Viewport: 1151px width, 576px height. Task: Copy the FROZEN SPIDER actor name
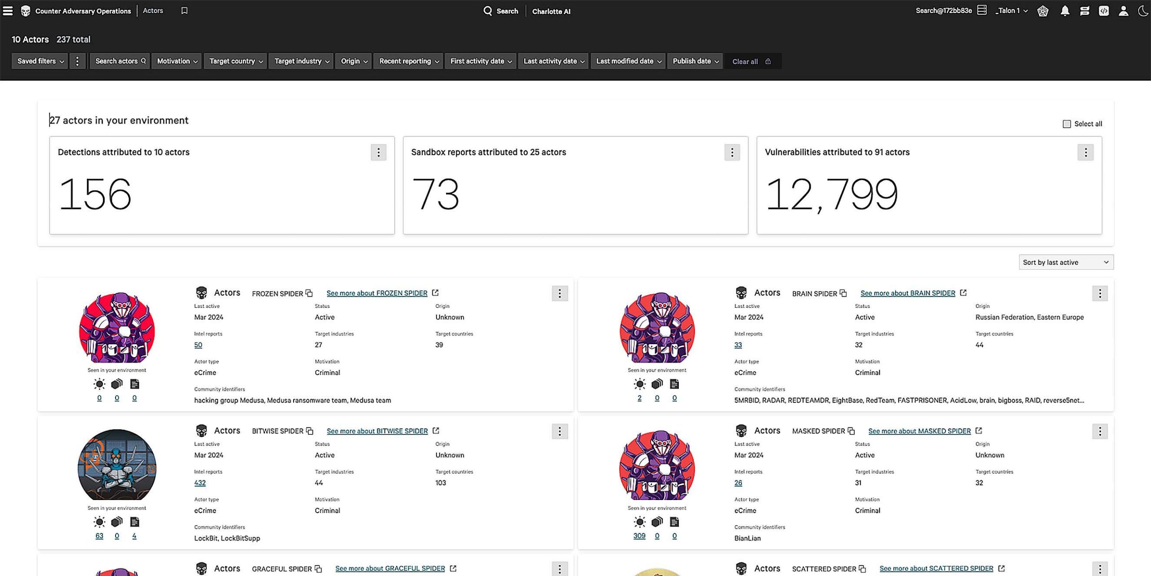pos(309,292)
